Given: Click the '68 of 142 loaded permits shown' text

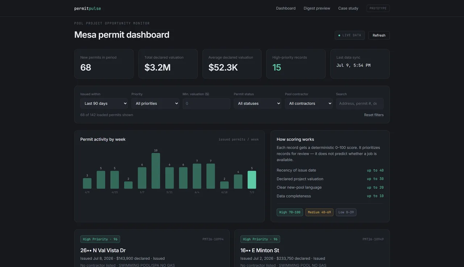Looking at the screenshot, I should [x=107, y=115].
